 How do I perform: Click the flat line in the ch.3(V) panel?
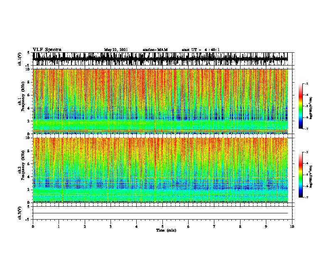click(x=160, y=213)
